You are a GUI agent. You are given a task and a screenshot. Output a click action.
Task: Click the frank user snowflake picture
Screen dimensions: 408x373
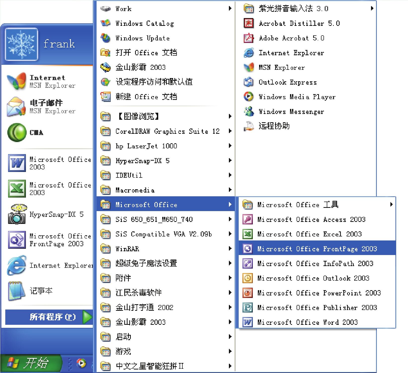pyautogui.click(x=21, y=44)
